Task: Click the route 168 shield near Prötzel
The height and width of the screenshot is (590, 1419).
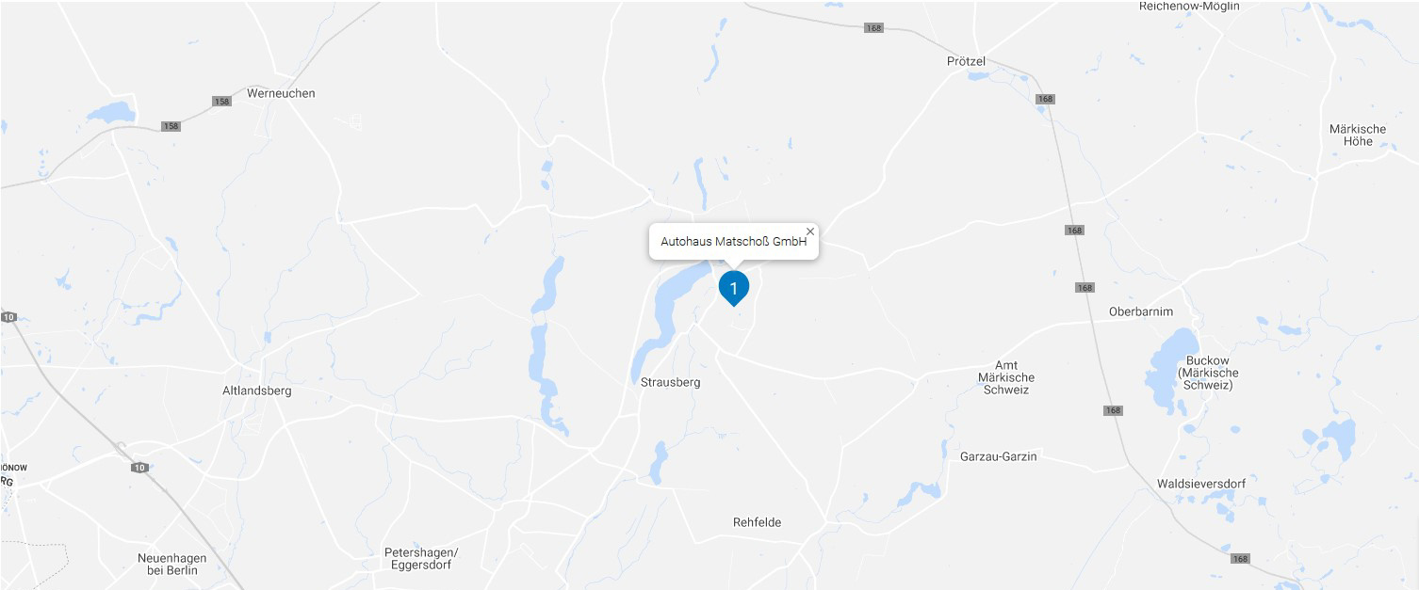Action: point(1045,99)
